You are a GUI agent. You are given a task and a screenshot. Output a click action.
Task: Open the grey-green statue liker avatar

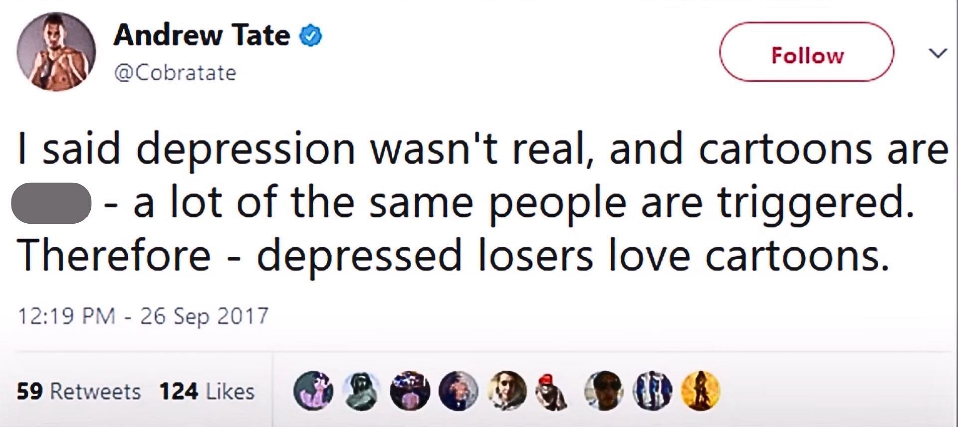tap(361, 391)
